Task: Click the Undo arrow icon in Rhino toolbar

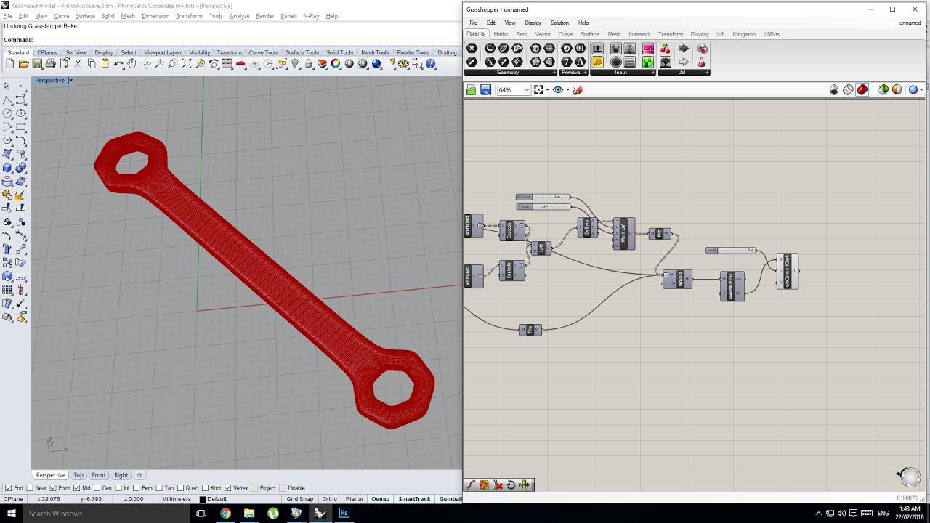Action: pyautogui.click(x=118, y=64)
